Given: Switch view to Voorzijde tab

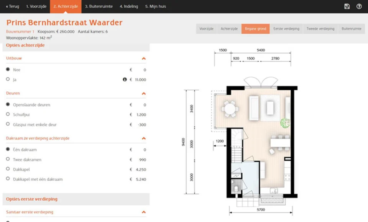Looking at the screenshot, I should (x=206, y=29).
